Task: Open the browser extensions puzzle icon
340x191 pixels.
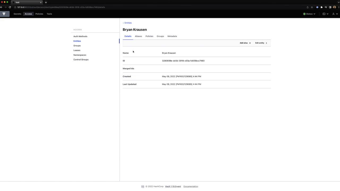Action: [x=321, y=7]
